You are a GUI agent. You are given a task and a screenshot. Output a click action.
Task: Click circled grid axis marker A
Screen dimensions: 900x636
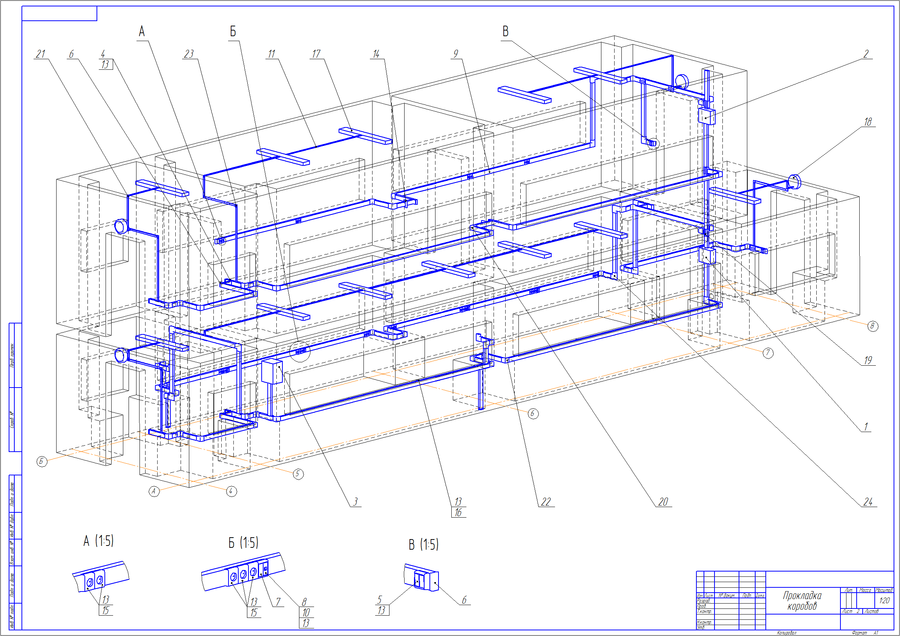(x=154, y=491)
